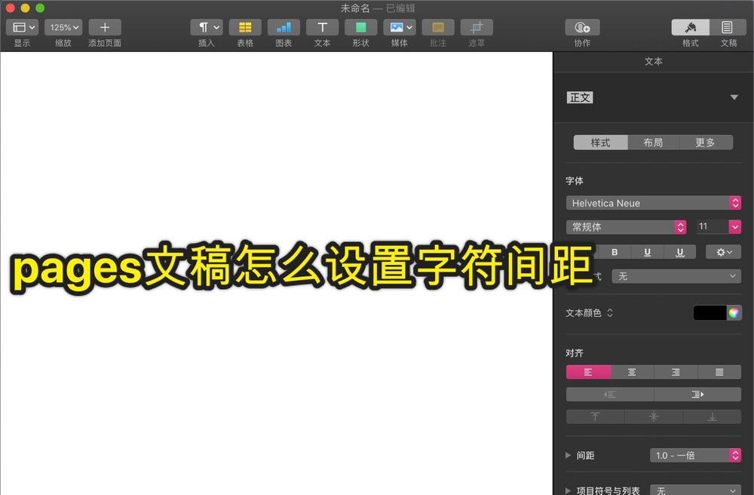This screenshot has width=754, height=495.
Task: Toggle bold formatting with the B button
Action: click(x=615, y=251)
